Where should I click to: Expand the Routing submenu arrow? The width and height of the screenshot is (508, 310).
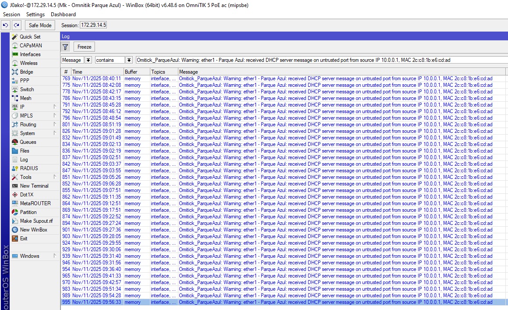coord(55,125)
